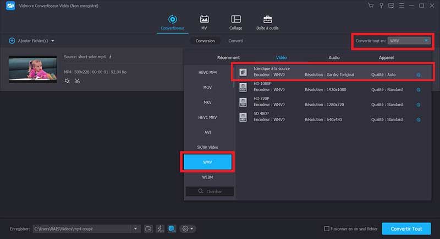
Task: Choose HD 720P preset
Action: point(333,102)
